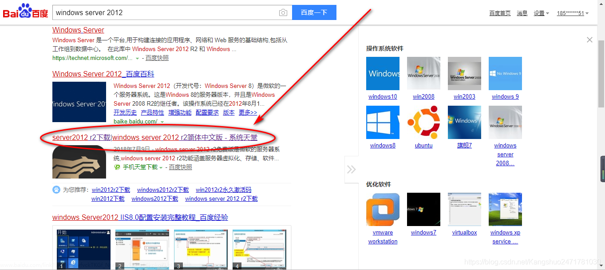The image size is (605, 270).
Task: Click the windows10 tile icon
Action: pyautogui.click(x=383, y=73)
